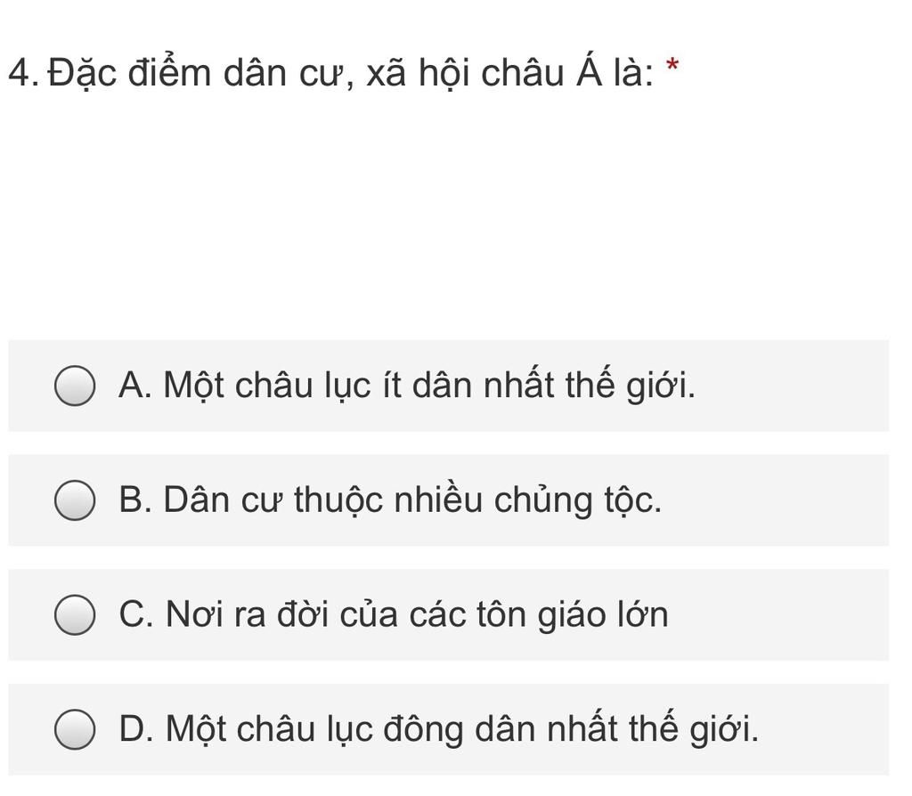
Task: Mark the radio button for option C
Action: point(75,614)
